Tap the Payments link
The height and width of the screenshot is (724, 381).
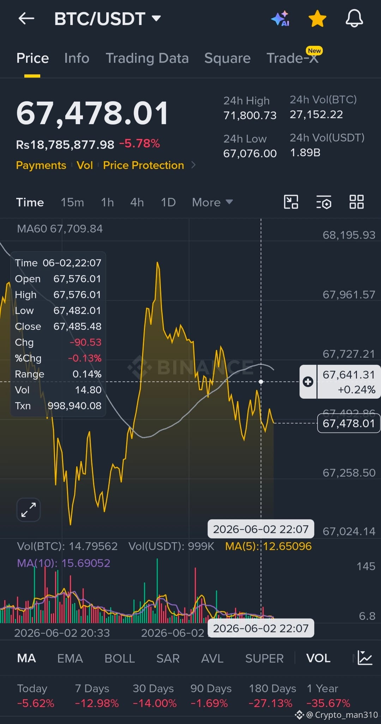[x=41, y=165]
